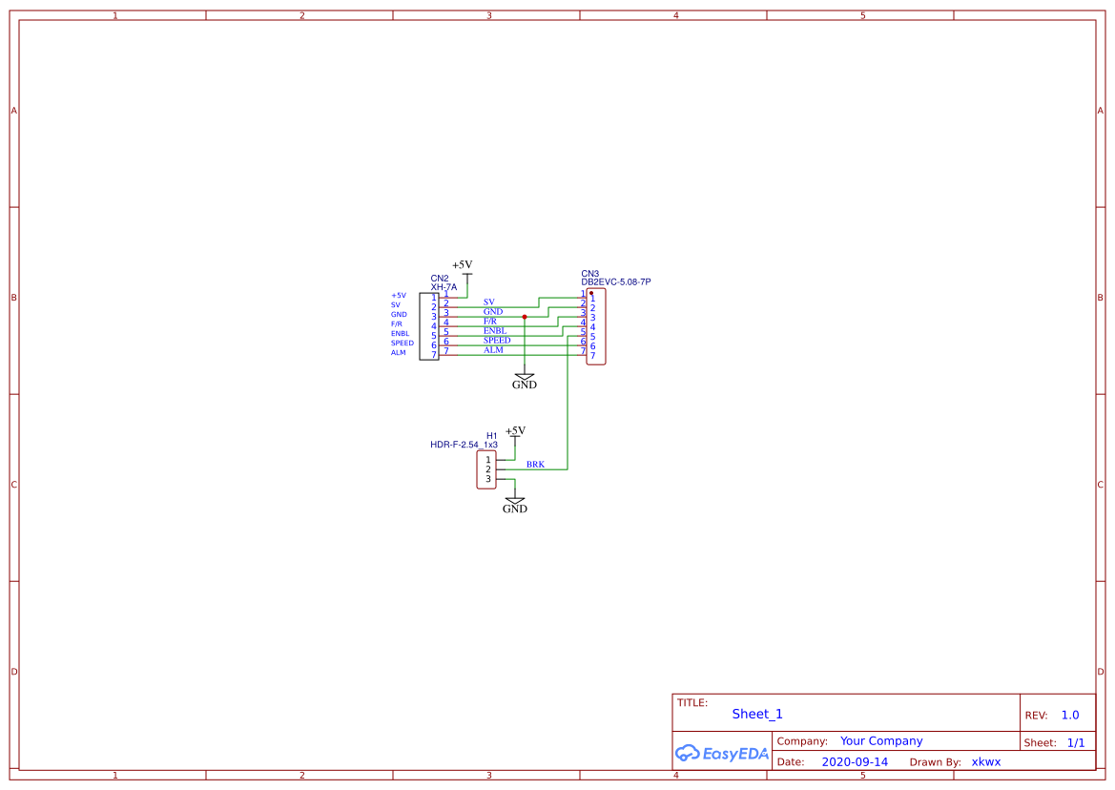Click the H1 HDR-F-2.54_1x3 header symbol
This screenshot has width=1115, height=790.
pyautogui.click(x=486, y=469)
